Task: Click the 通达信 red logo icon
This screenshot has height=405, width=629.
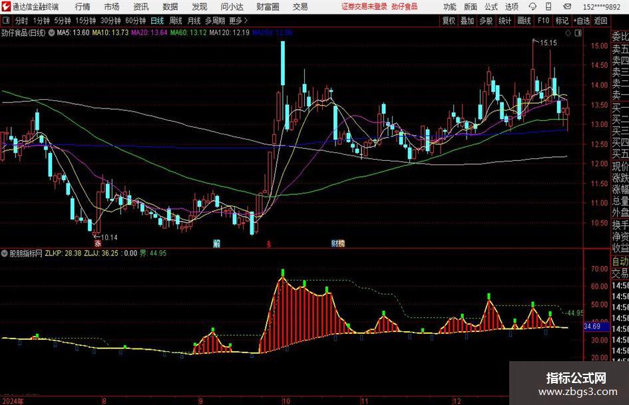Action: 5,7
